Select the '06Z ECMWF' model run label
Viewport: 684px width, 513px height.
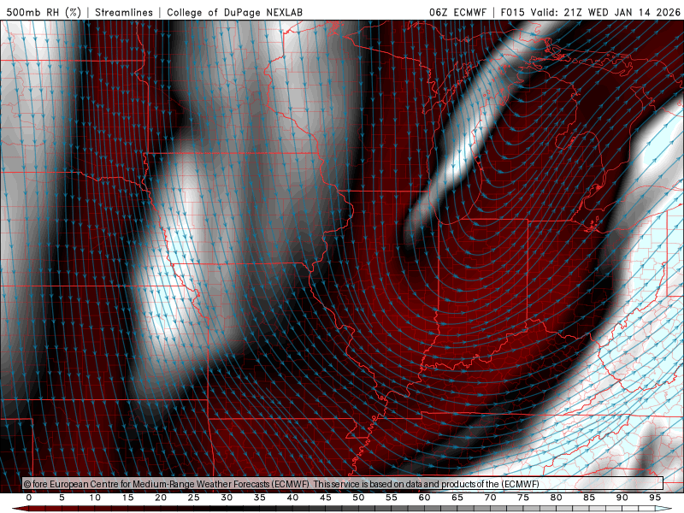[x=457, y=12]
